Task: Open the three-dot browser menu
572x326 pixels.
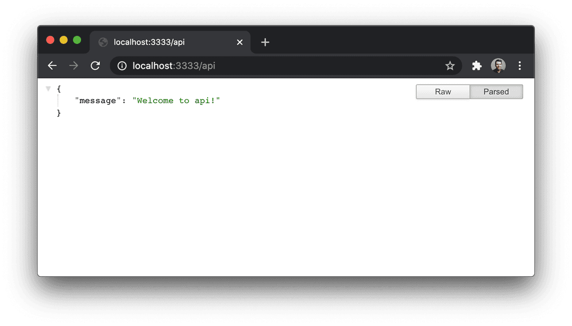Action: 520,66
